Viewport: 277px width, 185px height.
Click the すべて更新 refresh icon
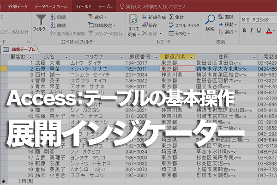(x=134, y=20)
